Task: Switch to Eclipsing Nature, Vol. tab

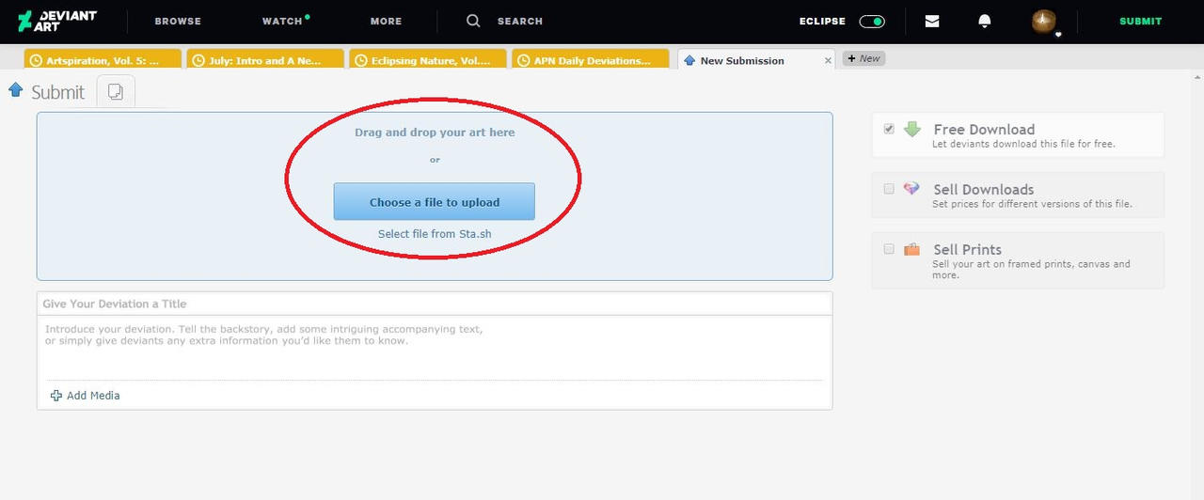Action: tap(428, 60)
